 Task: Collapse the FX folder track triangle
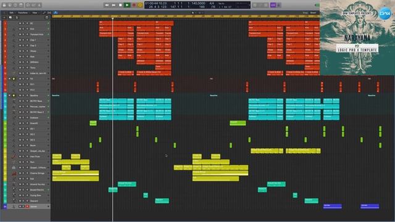pos(10,79)
